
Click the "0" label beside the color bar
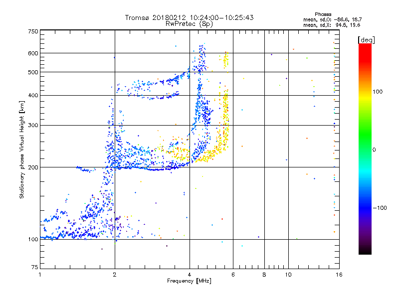[x=374, y=150]
